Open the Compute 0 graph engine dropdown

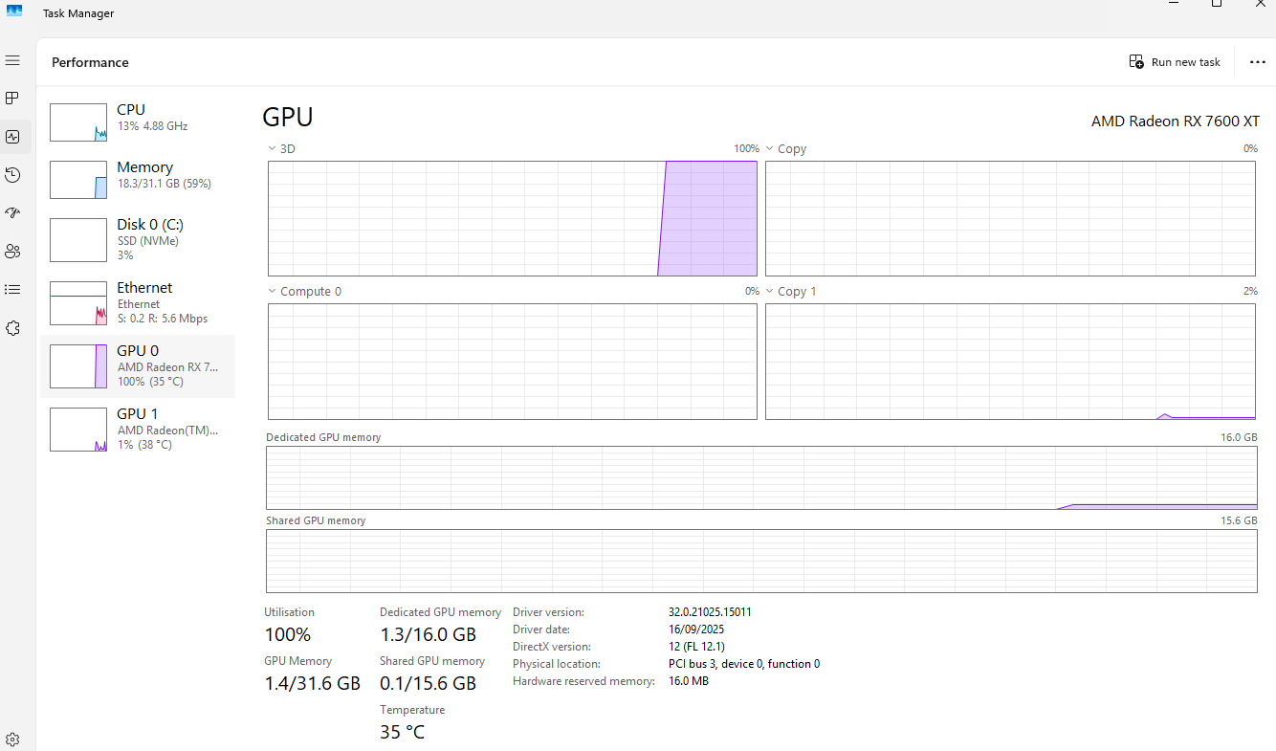coord(304,292)
